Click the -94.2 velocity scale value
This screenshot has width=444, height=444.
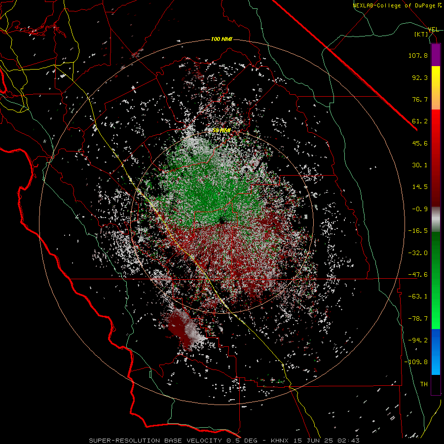click(x=418, y=340)
